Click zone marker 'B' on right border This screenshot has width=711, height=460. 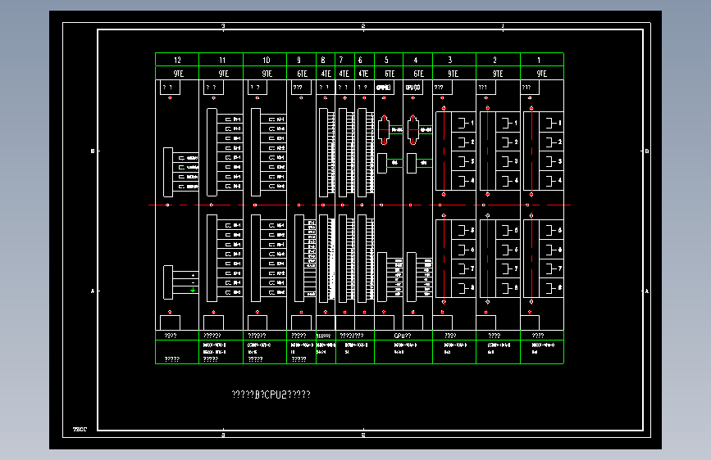point(647,151)
